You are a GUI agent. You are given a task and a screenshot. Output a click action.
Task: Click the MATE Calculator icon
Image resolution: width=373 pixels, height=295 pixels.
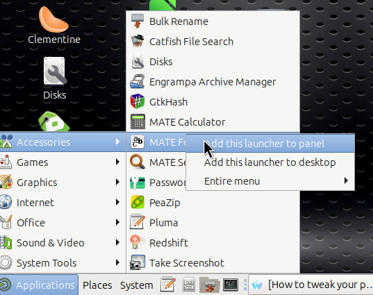(x=138, y=121)
